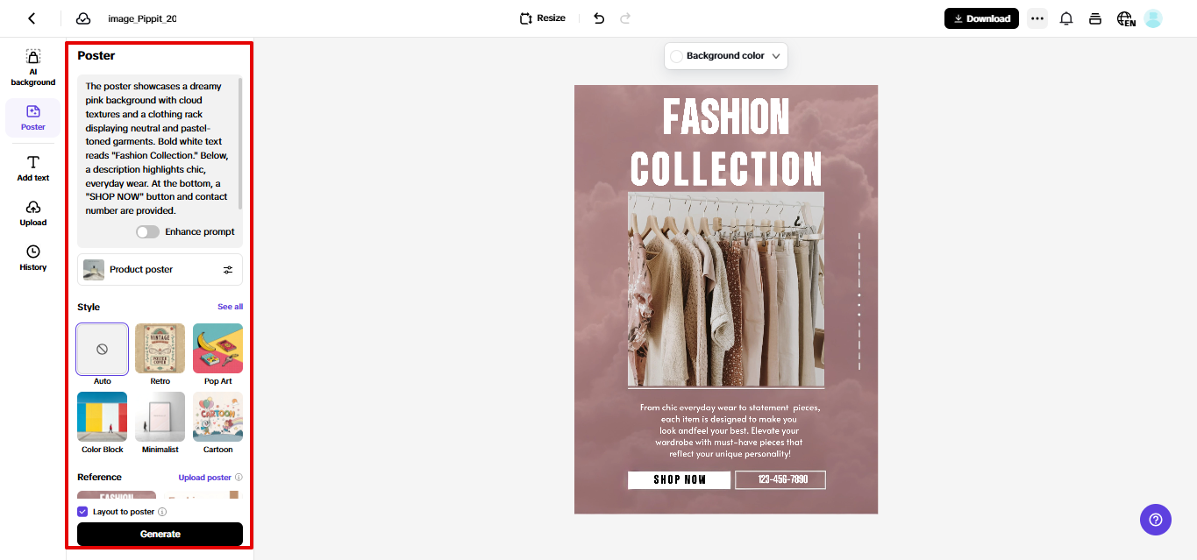The height and width of the screenshot is (560, 1197).
Task: Click the Poster panel heading
Action: click(96, 55)
